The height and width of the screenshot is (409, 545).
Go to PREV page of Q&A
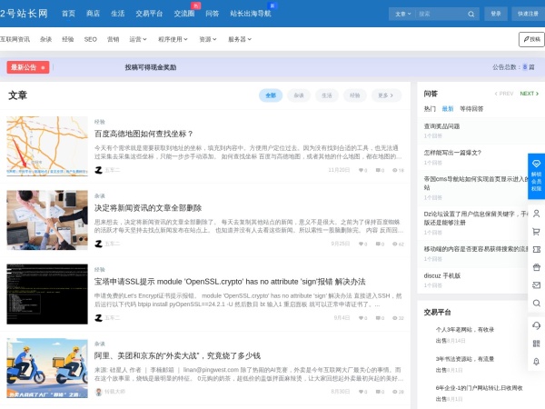click(x=504, y=94)
